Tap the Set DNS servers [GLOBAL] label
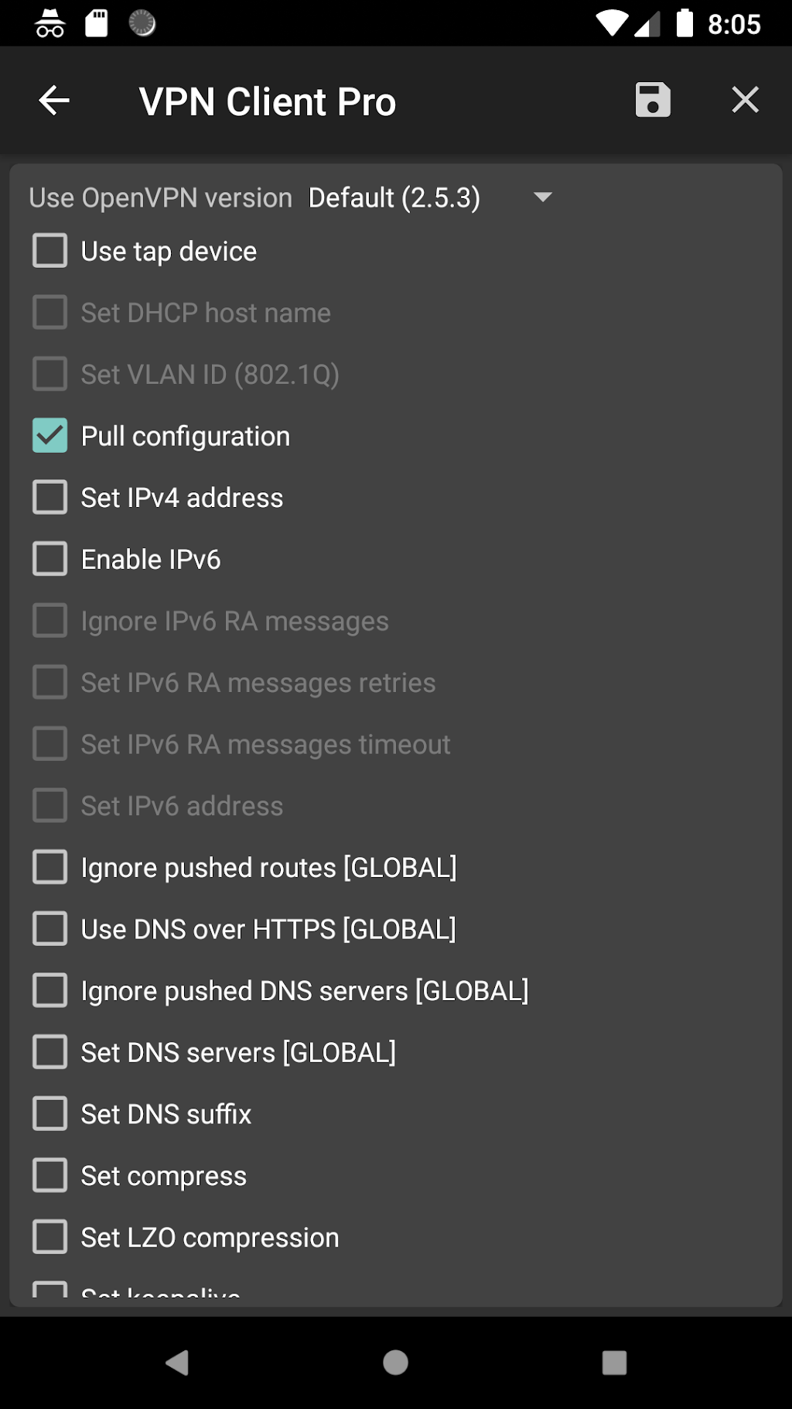 238,1053
